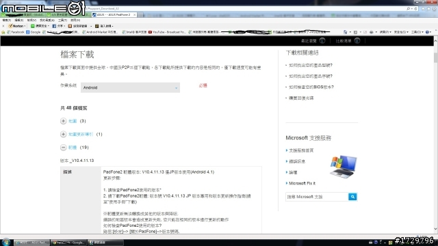438x246 pixels.
Task: Close the ASUS PadFone 2 tab
Action: point(134,14)
